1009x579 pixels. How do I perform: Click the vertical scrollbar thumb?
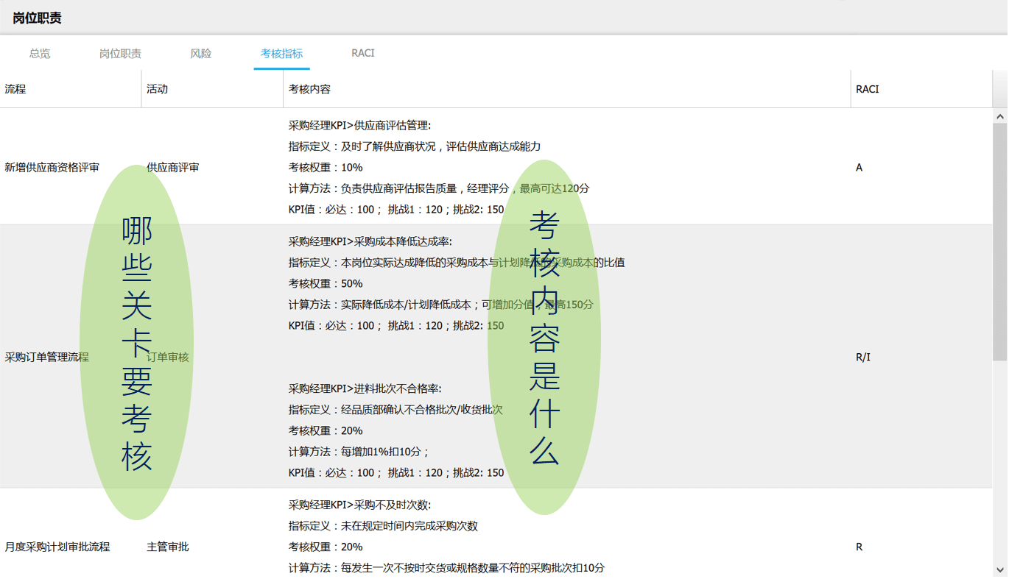(x=1000, y=243)
